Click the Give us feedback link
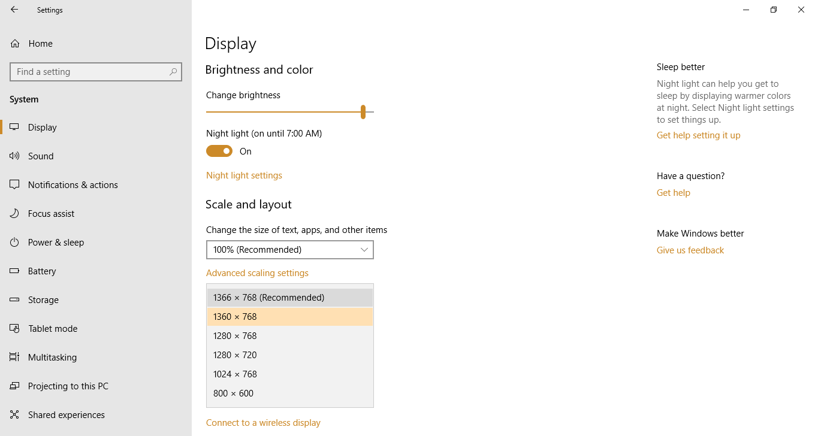This screenshot has height=436, width=815. pos(690,250)
